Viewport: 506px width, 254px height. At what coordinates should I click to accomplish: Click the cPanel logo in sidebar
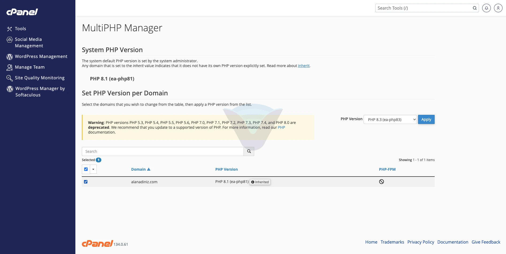22,12
